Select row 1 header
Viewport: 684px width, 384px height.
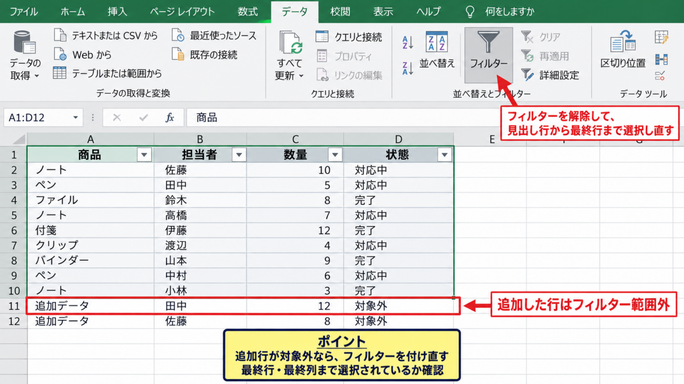[14, 155]
